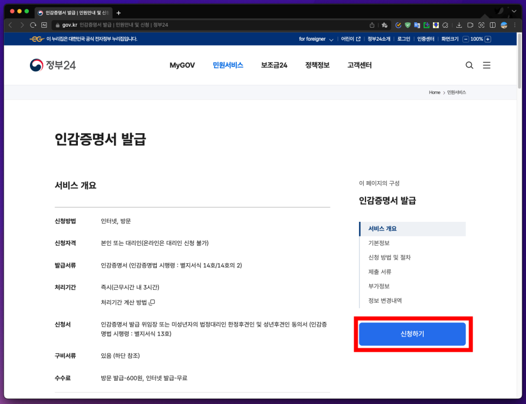Jump to 정보 변경내역 section
The image size is (526, 404).
point(385,301)
